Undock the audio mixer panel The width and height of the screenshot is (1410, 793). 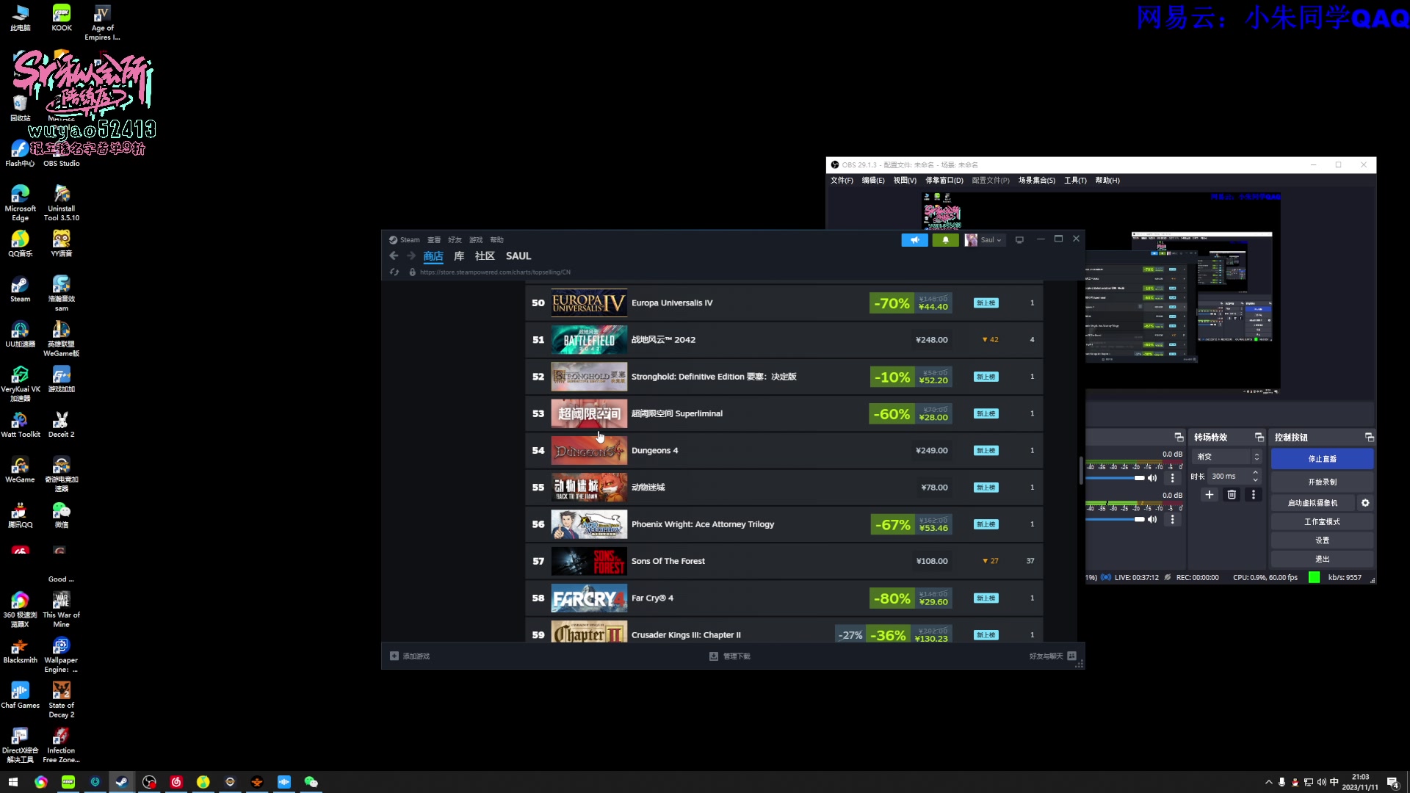tap(1179, 437)
